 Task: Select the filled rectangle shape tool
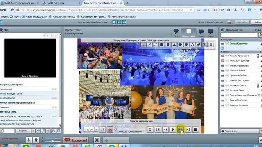click(x=162, y=45)
